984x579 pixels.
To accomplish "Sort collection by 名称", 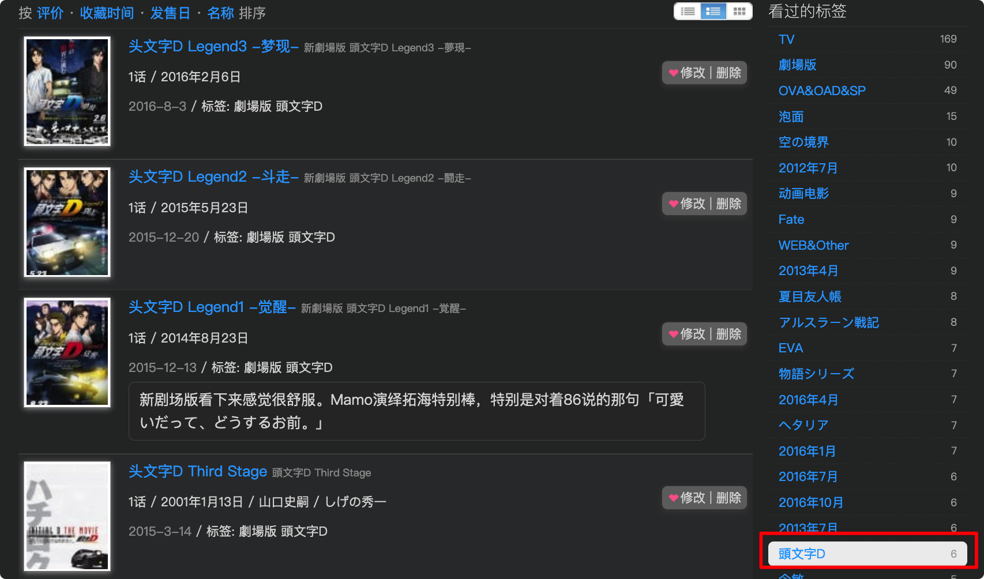I will click(220, 13).
